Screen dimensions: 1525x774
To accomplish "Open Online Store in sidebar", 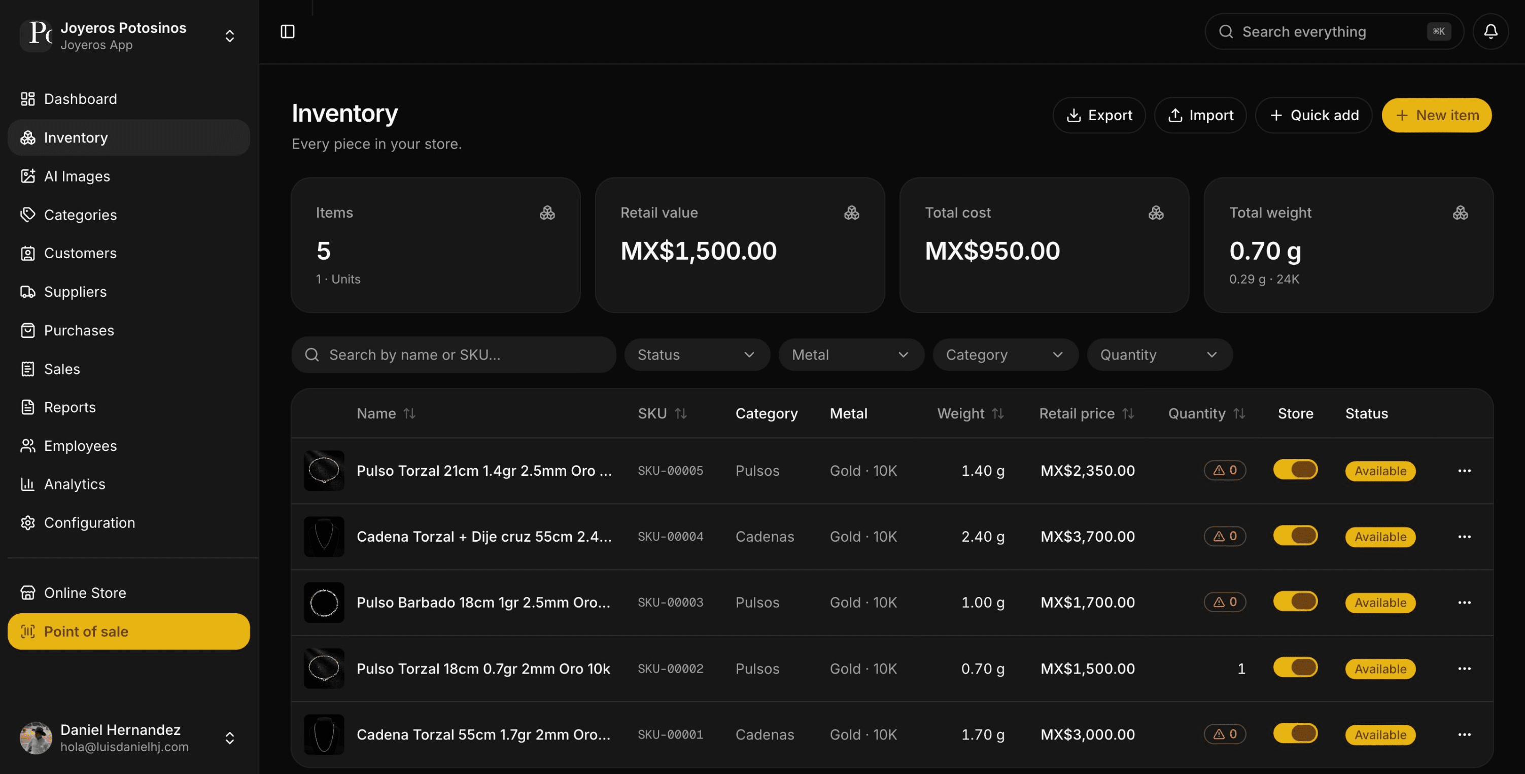I will 128,592.
